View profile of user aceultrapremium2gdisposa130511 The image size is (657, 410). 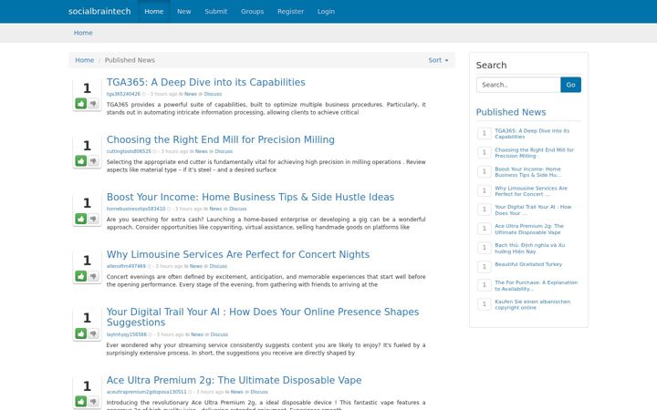(x=146, y=392)
